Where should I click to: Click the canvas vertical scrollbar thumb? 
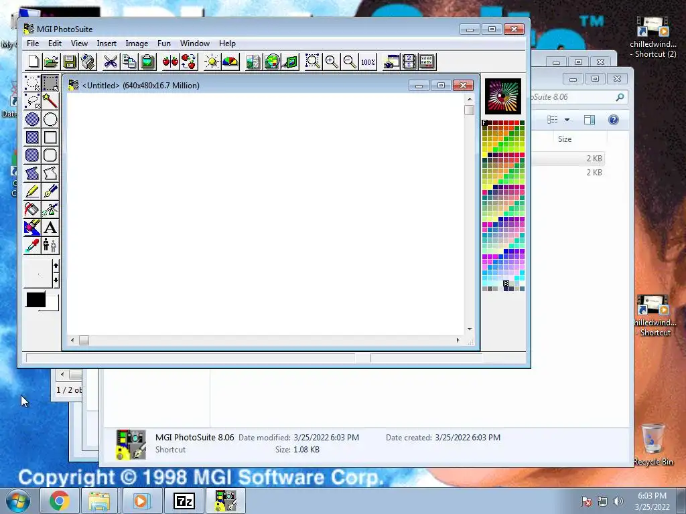470,110
